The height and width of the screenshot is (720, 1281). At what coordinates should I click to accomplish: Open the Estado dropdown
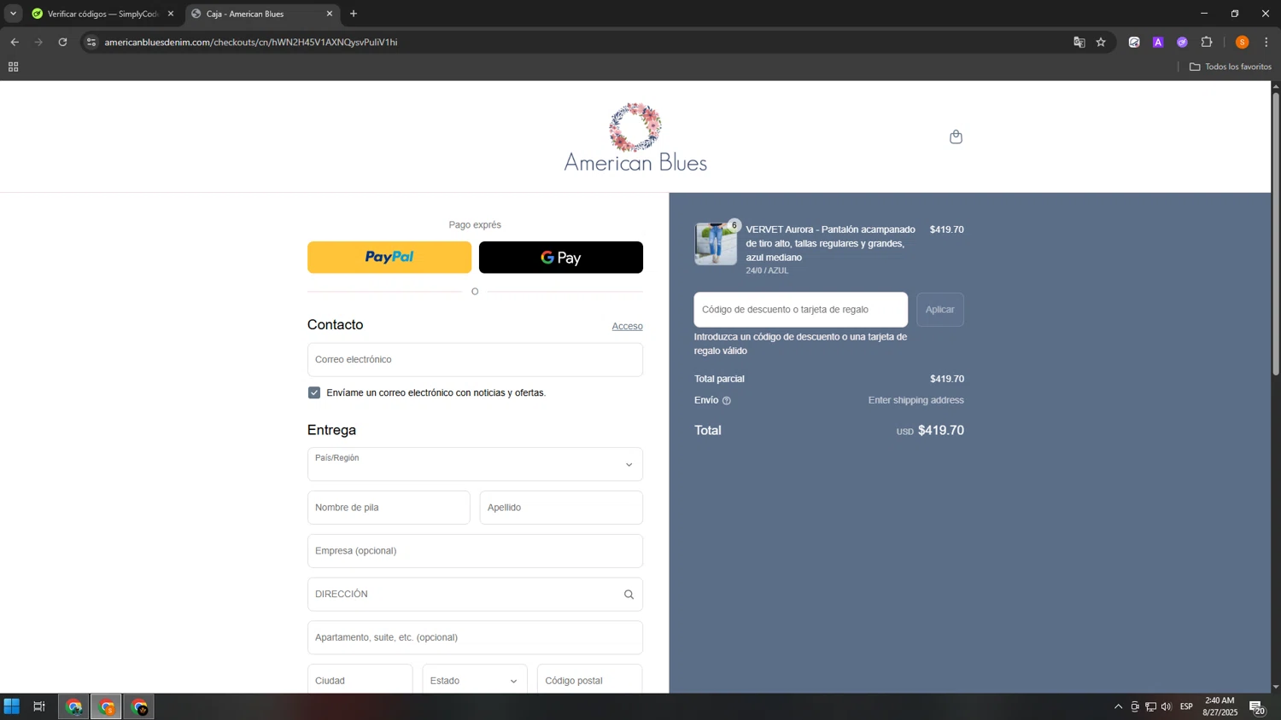coord(475,681)
